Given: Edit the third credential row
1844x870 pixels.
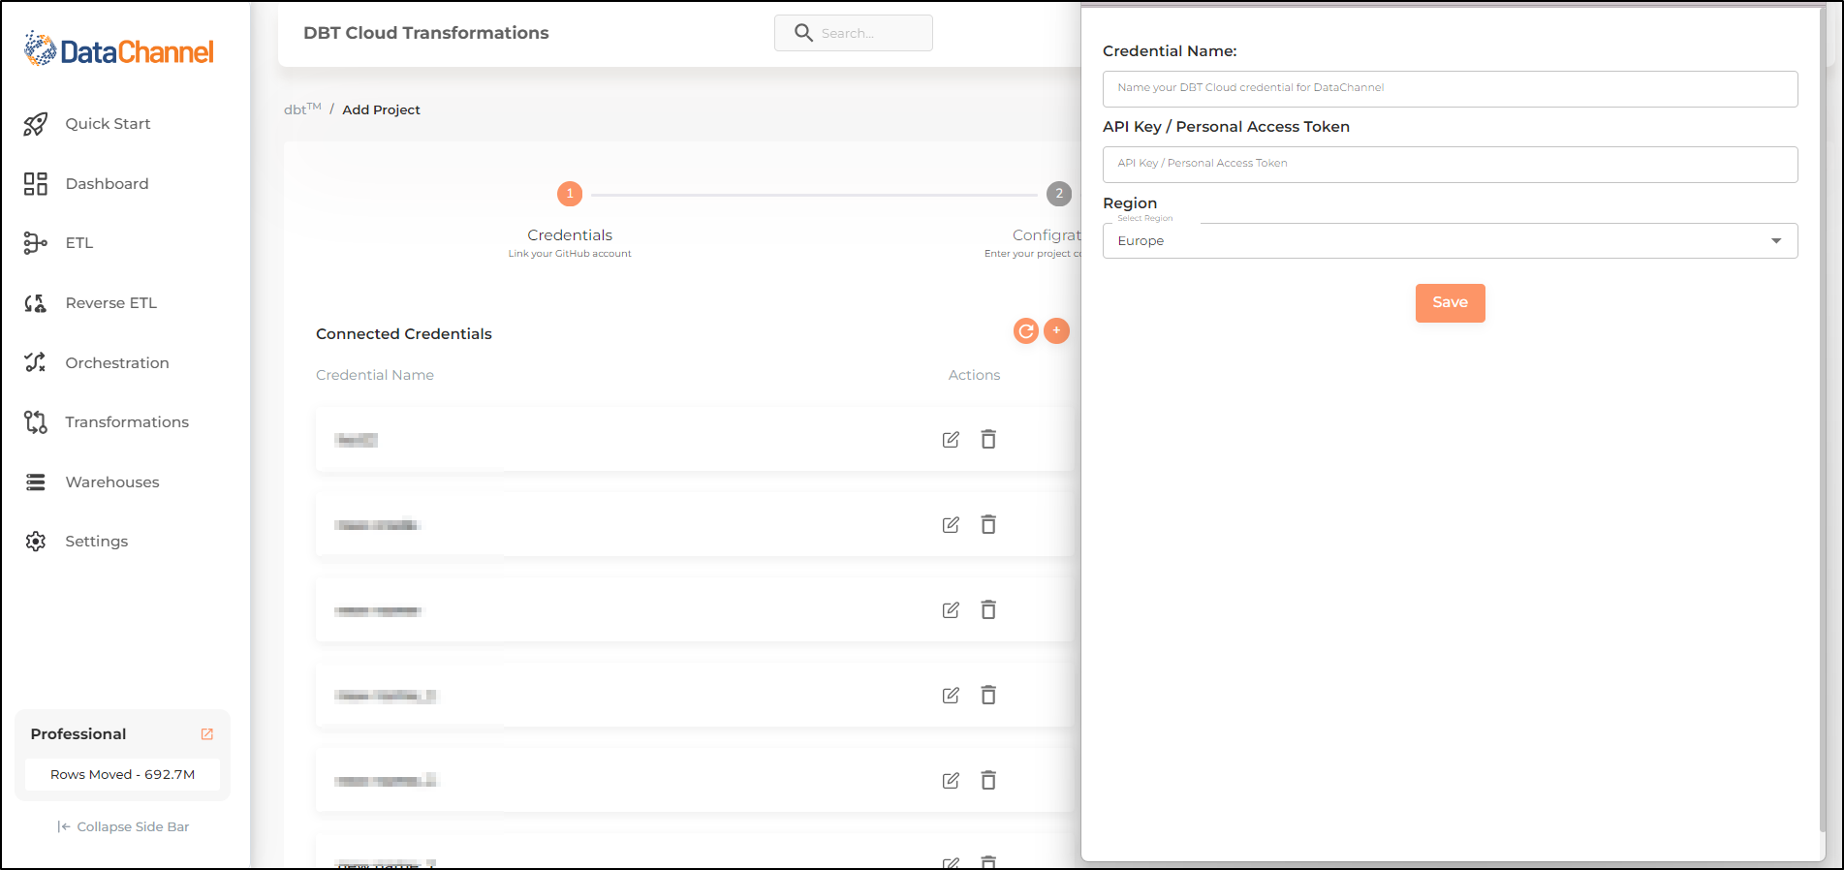Looking at the screenshot, I should tap(951, 610).
